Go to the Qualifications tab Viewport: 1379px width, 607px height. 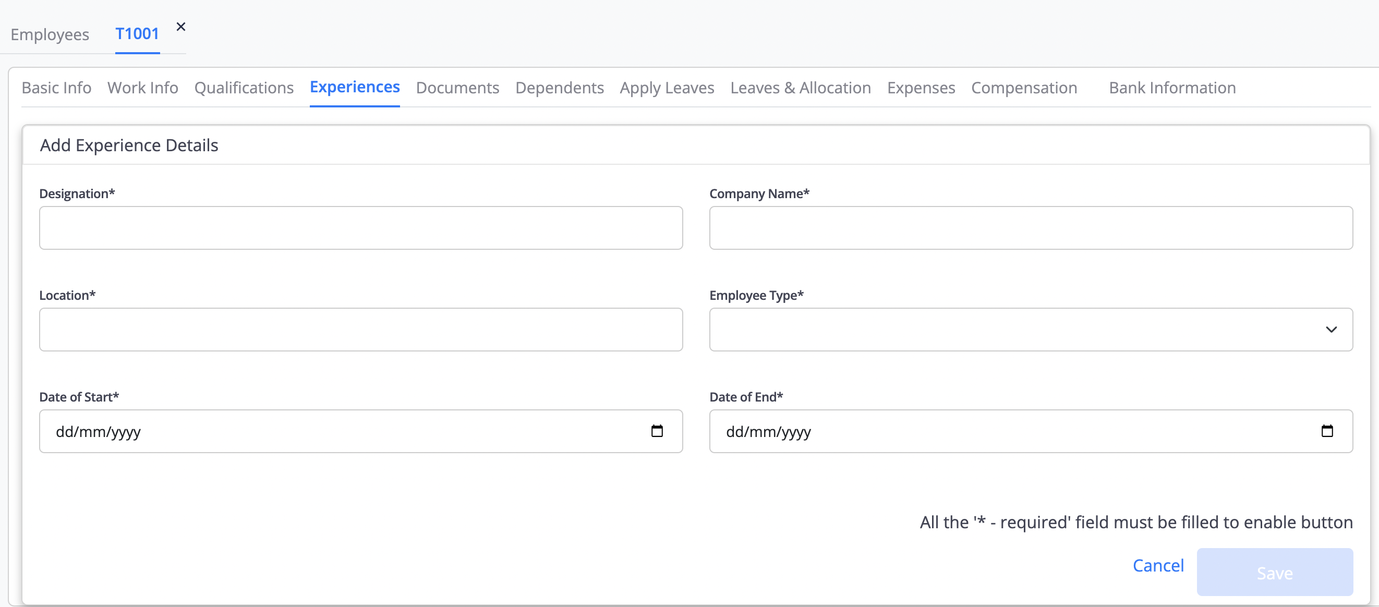244,87
